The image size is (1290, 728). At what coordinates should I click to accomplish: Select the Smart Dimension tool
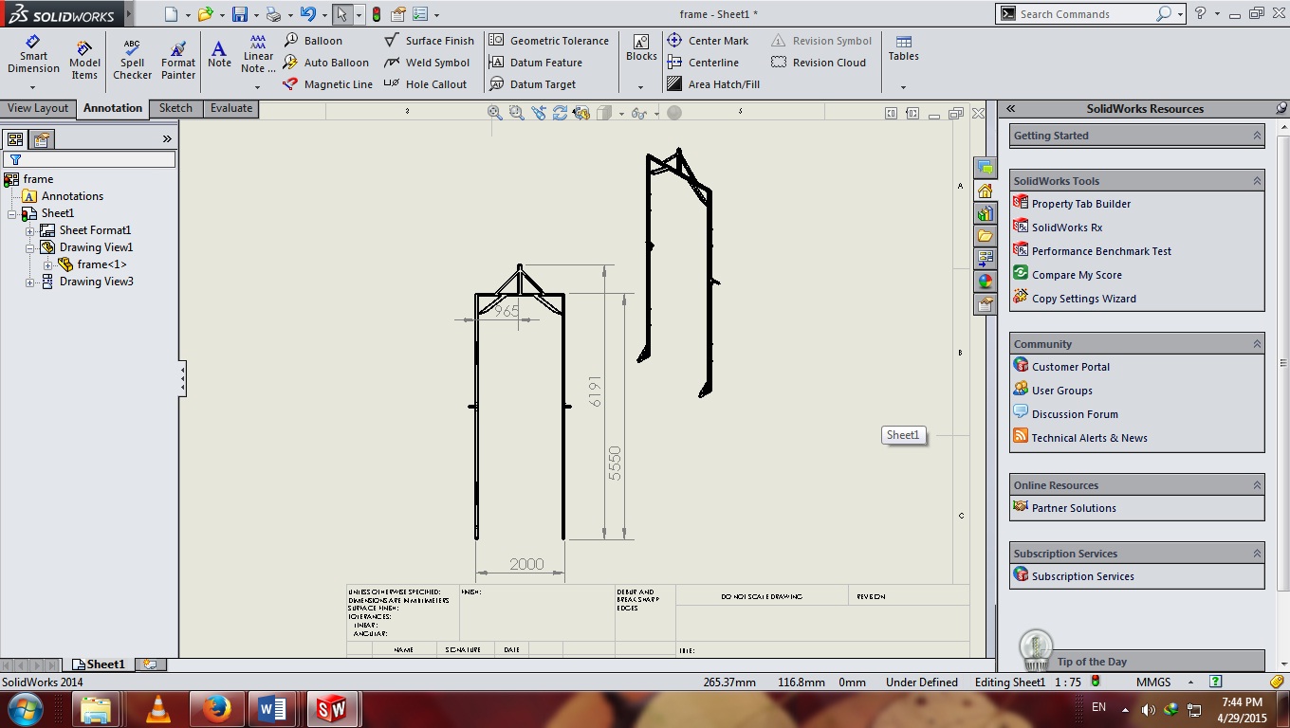point(33,55)
